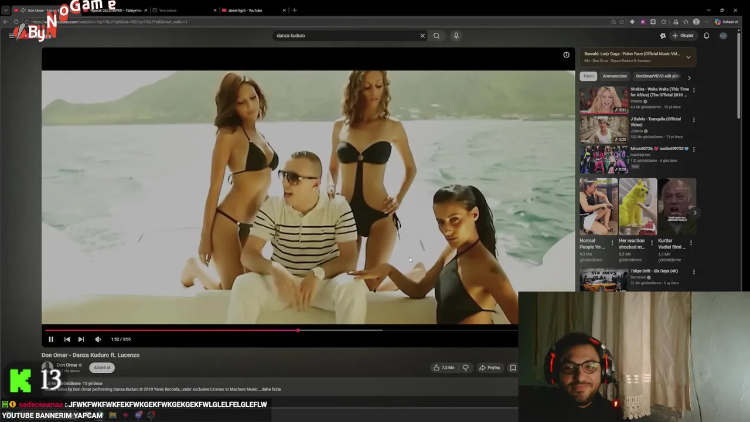Open YouTube notifications bell

[706, 36]
